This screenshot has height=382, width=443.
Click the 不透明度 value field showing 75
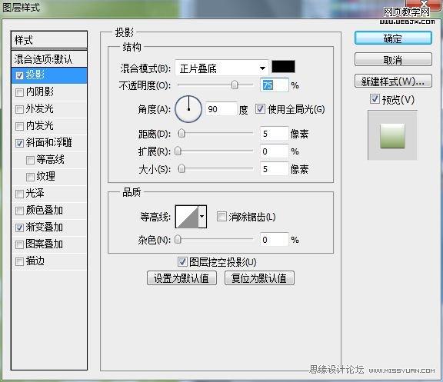pyautogui.click(x=275, y=85)
